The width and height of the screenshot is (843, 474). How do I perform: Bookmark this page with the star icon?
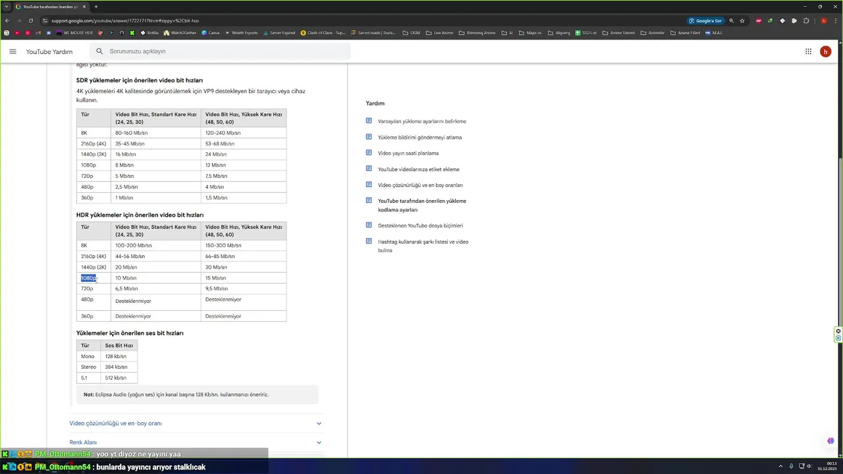pos(742,20)
